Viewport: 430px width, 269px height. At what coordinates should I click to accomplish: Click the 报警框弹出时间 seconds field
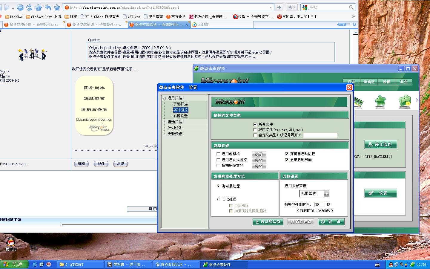coord(320,204)
